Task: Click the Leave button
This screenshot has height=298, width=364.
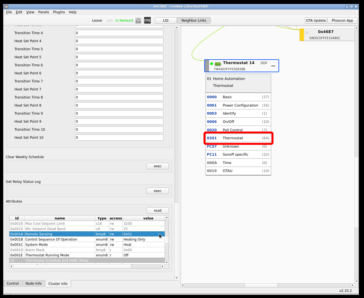Action: 97,21
